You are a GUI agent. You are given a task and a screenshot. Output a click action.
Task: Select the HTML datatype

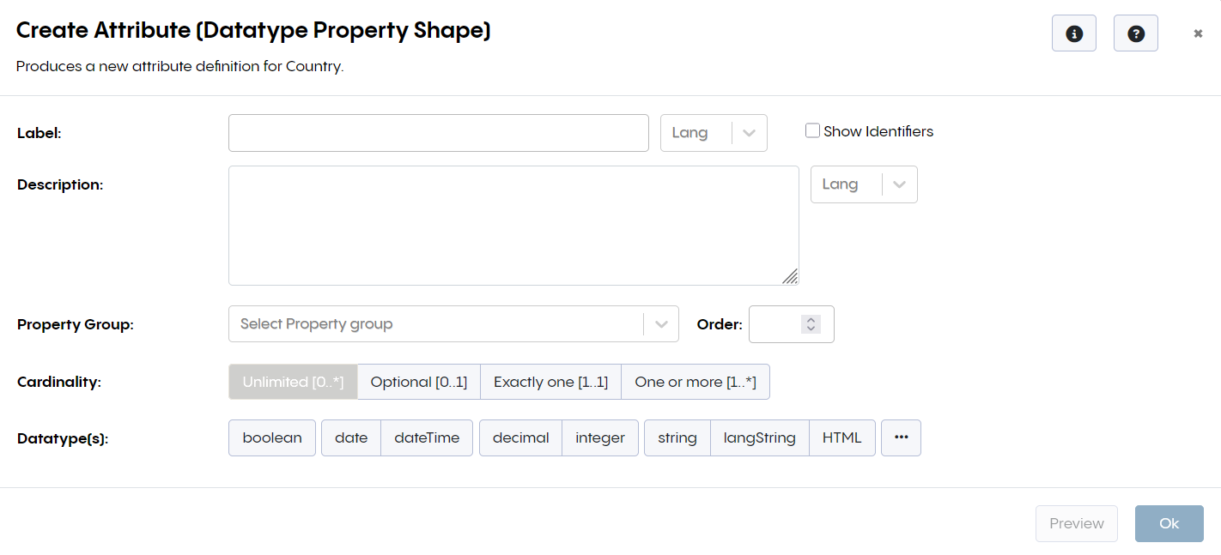tap(841, 437)
